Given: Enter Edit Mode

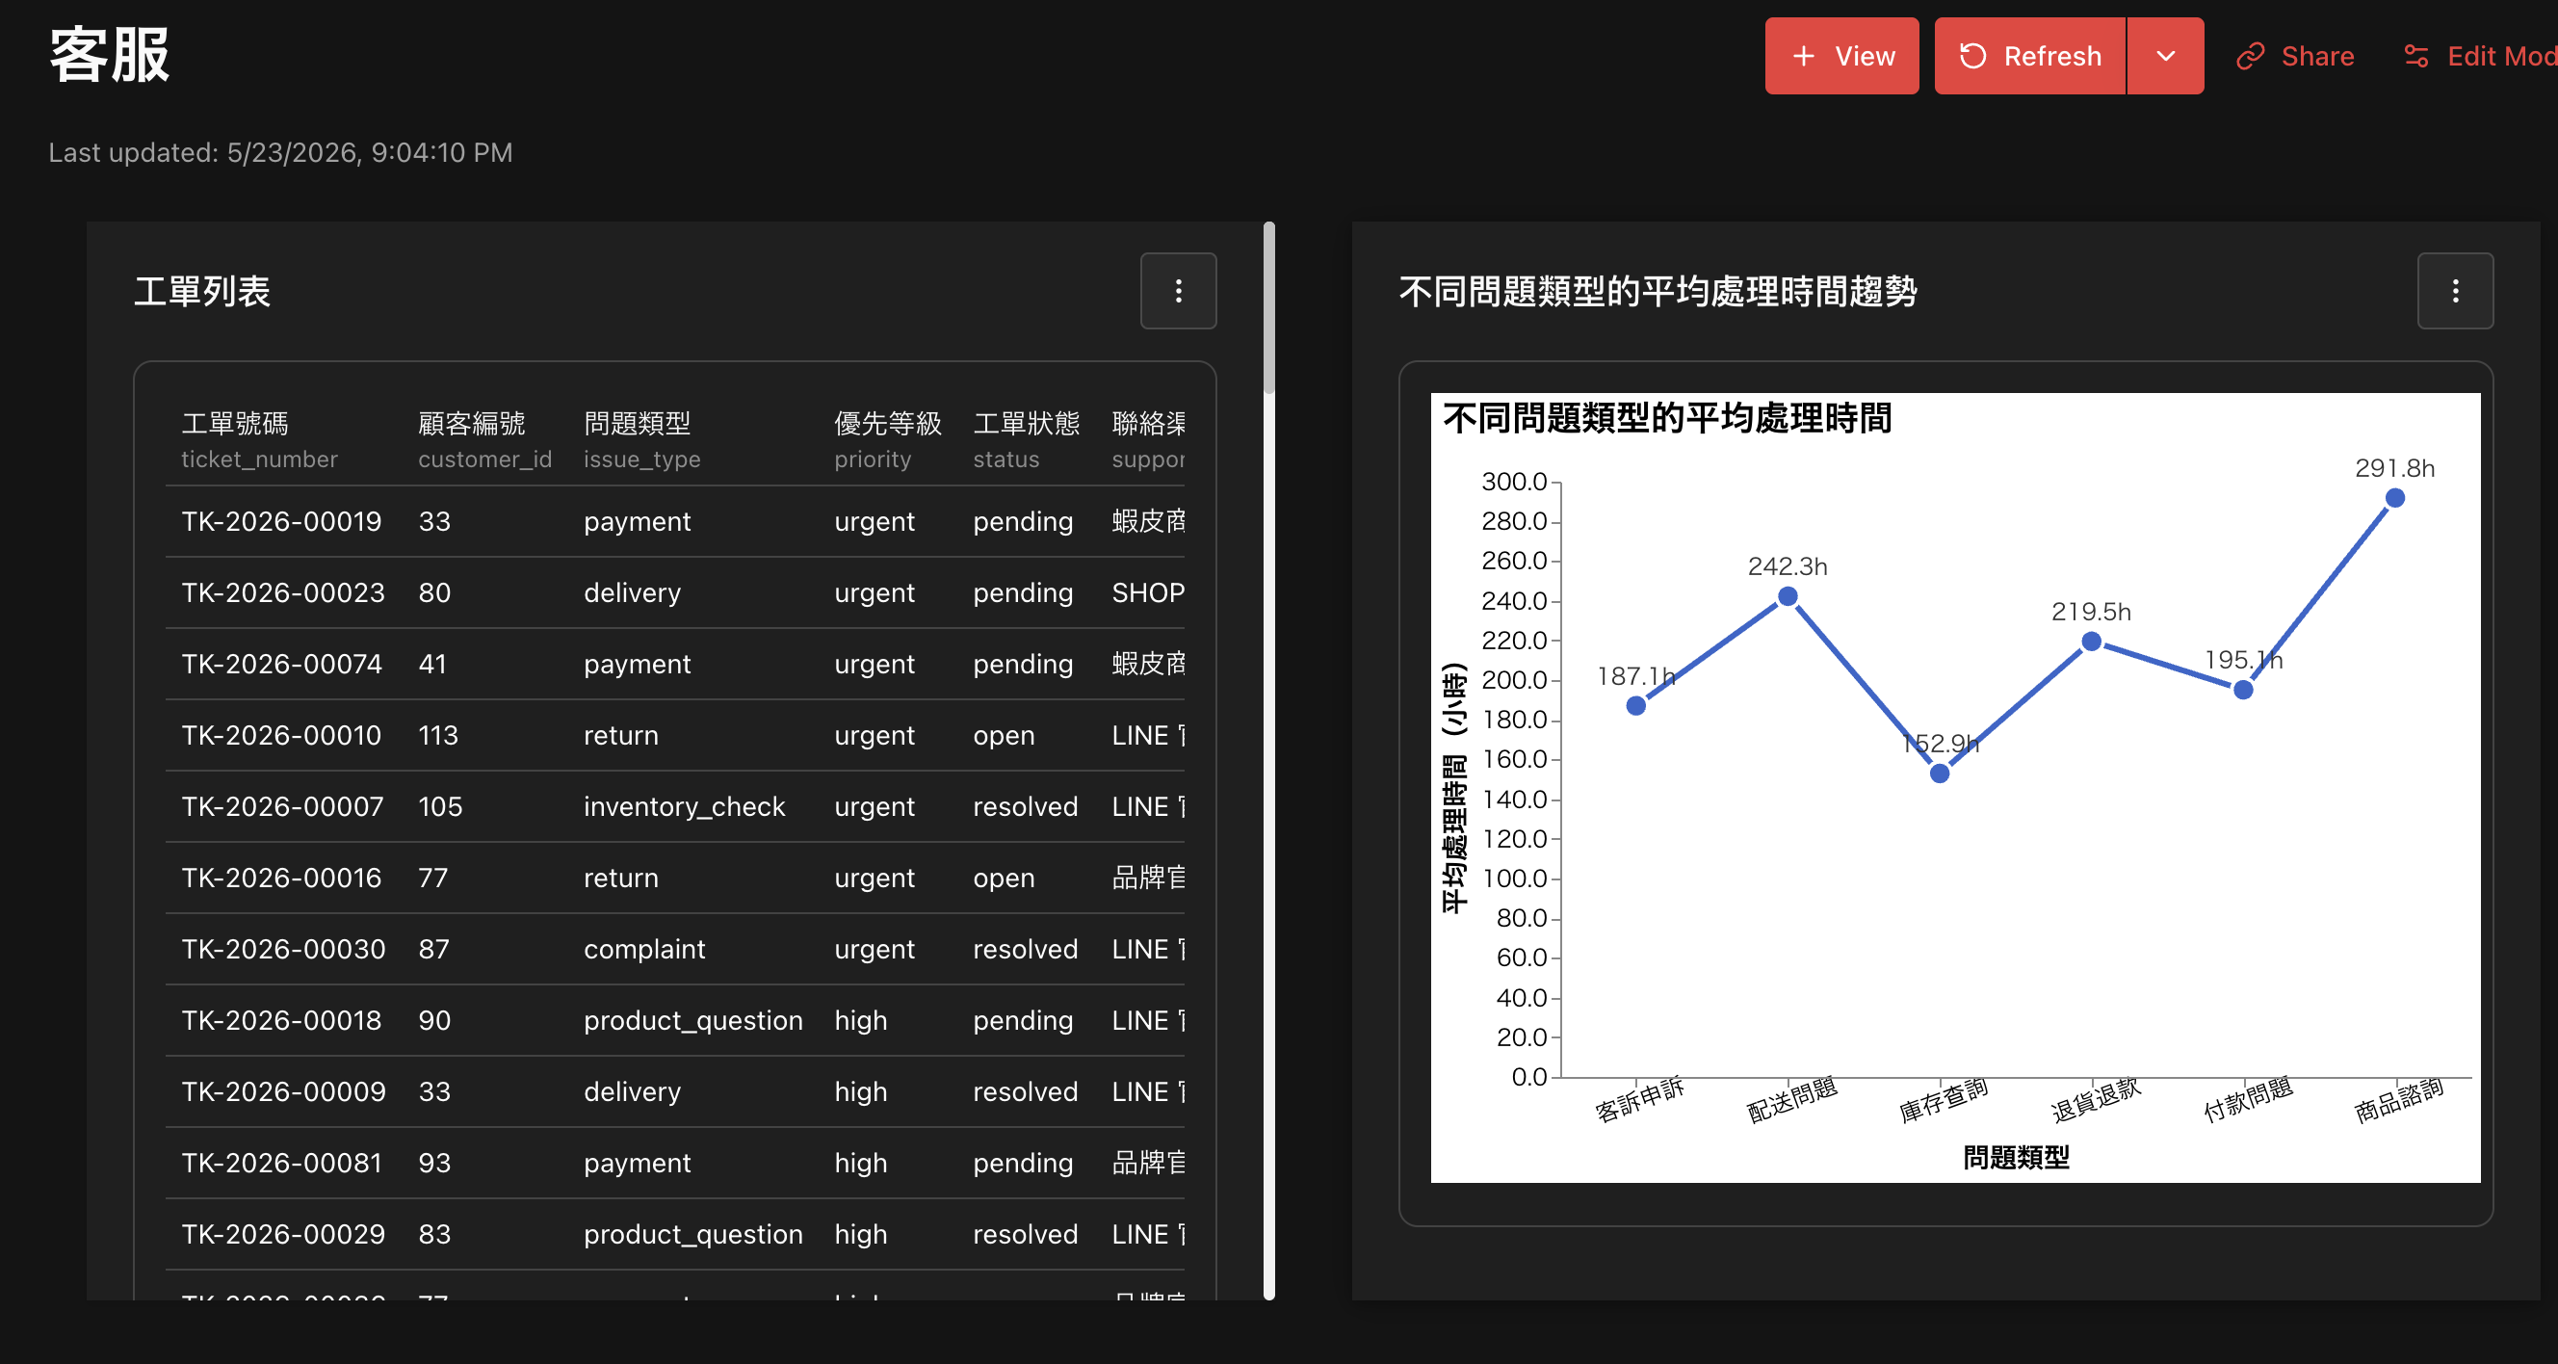Looking at the screenshot, I should tap(2480, 56).
